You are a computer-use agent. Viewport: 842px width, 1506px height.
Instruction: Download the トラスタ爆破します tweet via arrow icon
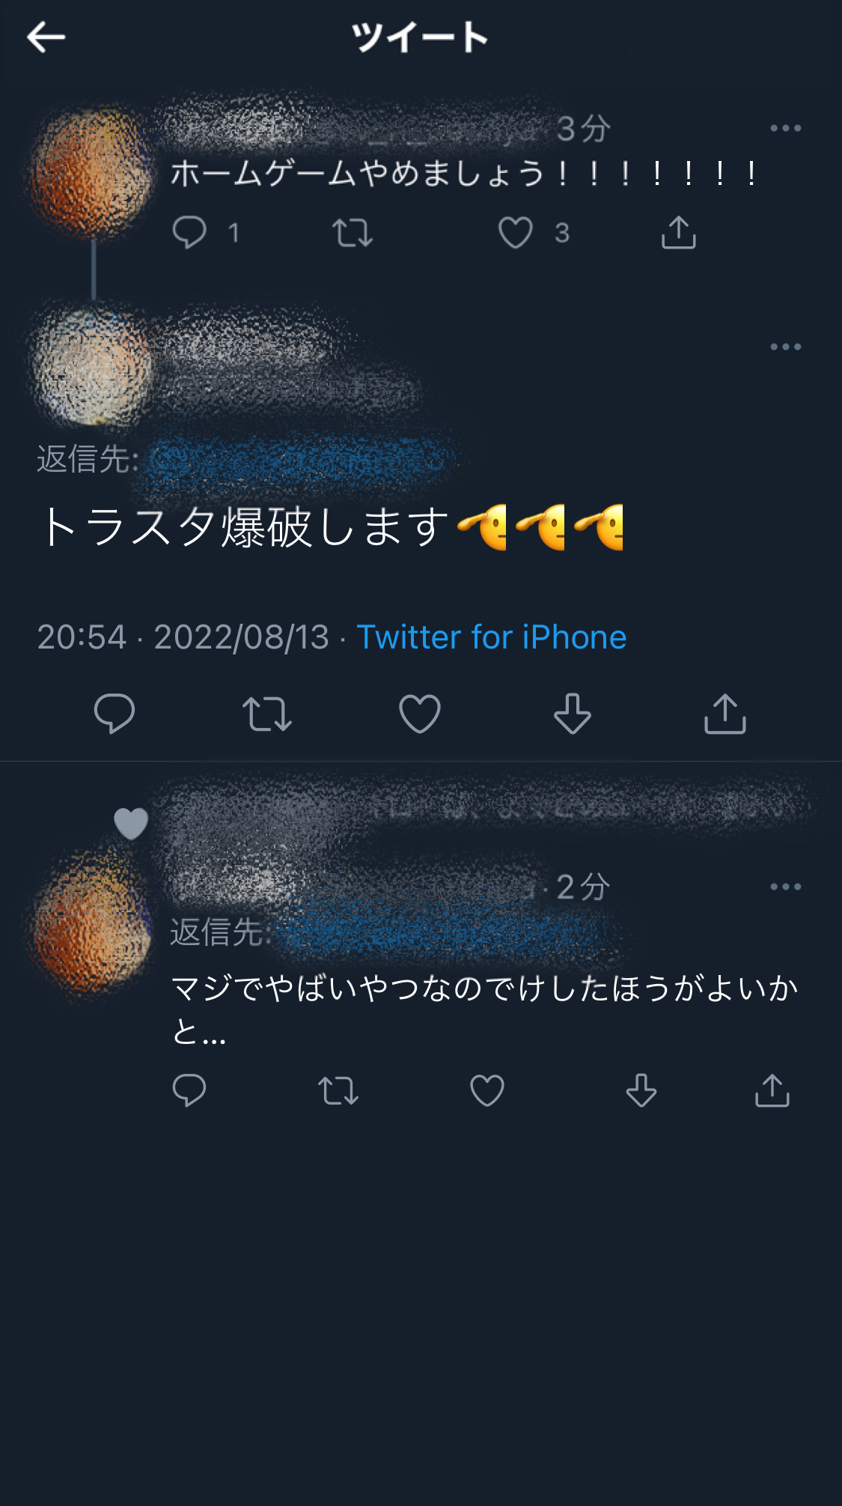pyautogui.click(x=573, y=714)
